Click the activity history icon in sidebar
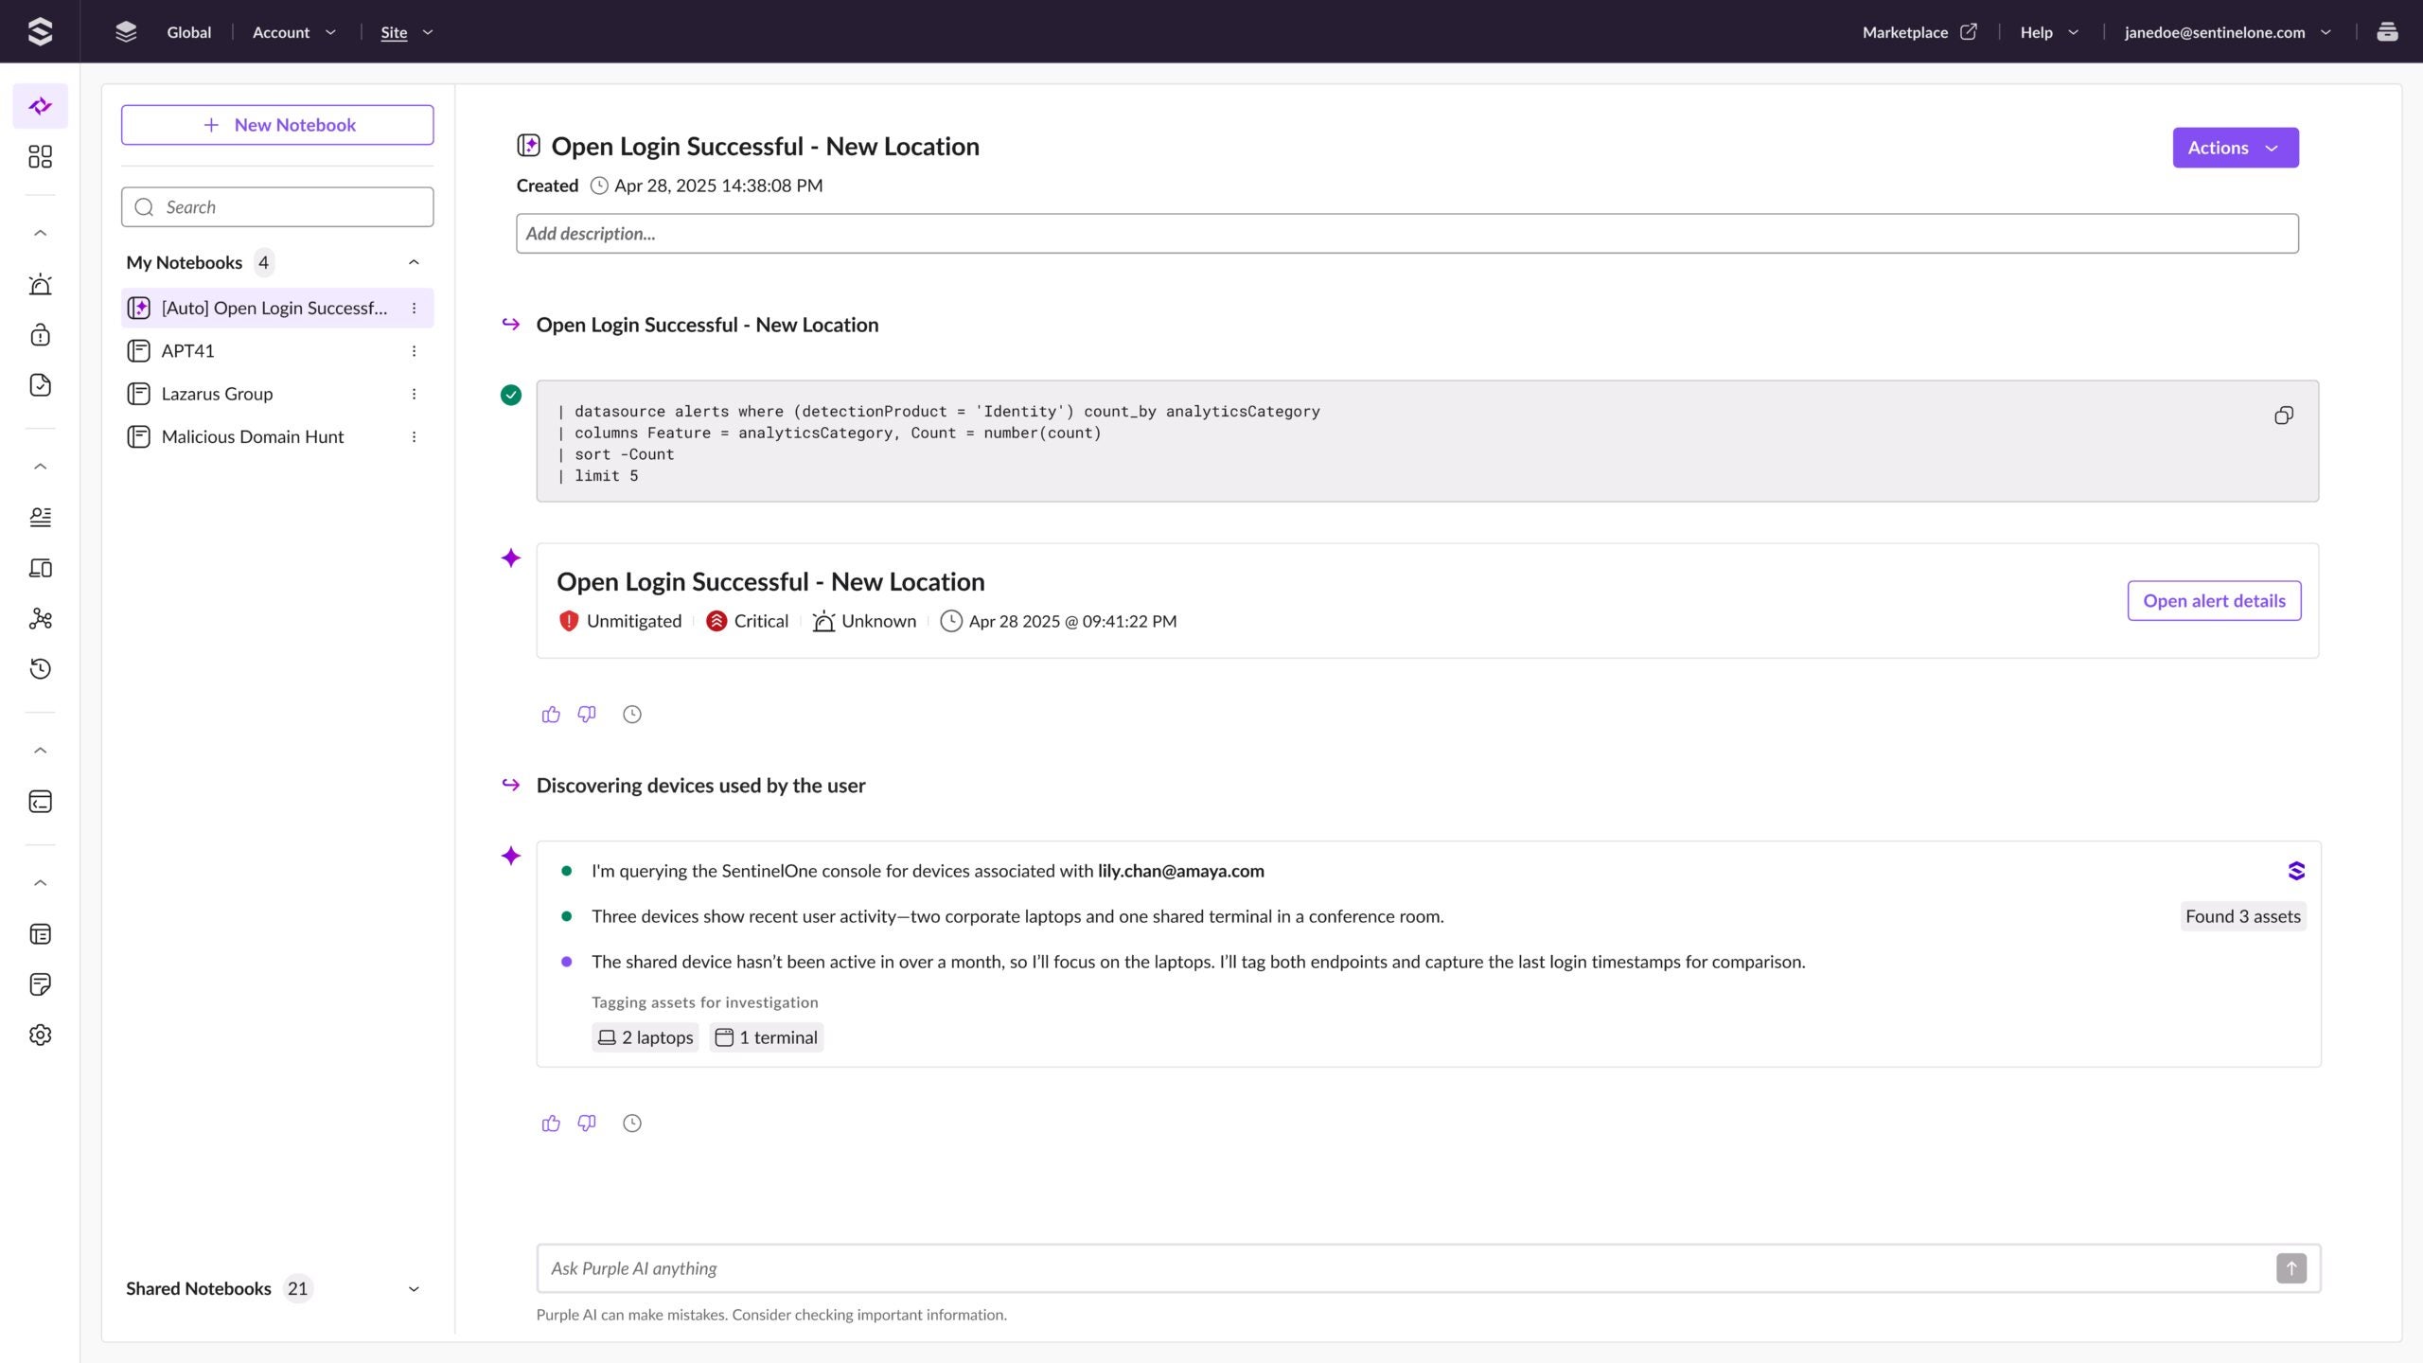The image size is (2423, 1363). [40, 669]
